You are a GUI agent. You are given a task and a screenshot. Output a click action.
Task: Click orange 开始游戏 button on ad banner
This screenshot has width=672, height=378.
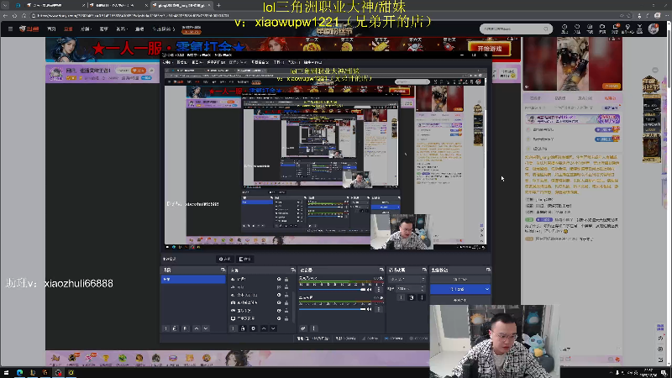point(490,49)
